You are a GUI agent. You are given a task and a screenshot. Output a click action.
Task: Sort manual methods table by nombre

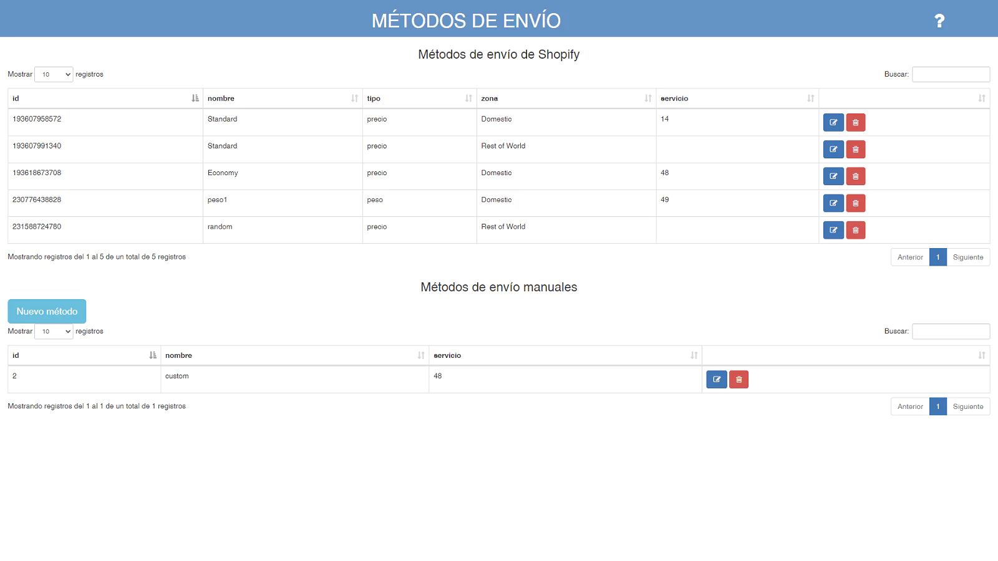pyautogui.click(x=295, y=355)
